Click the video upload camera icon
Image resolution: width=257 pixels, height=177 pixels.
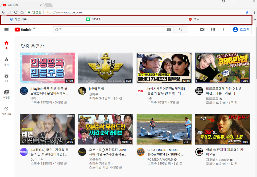[x=202, y=30]
